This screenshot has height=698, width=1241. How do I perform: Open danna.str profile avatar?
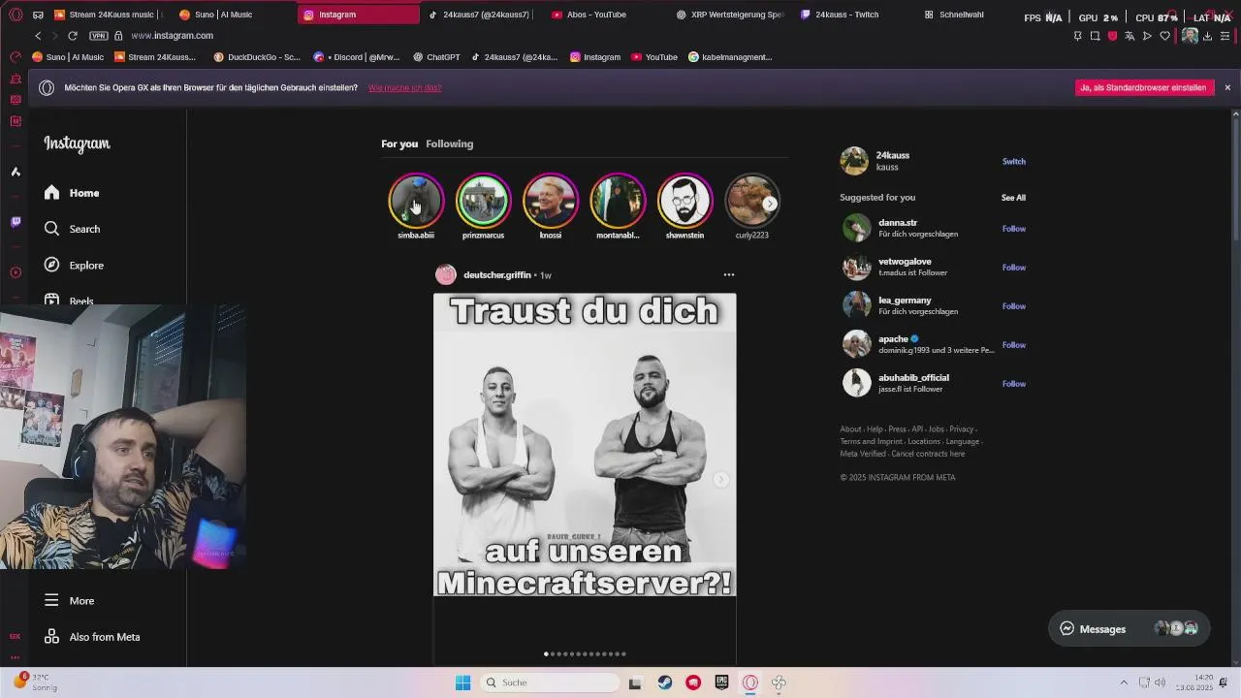(856, 229)
